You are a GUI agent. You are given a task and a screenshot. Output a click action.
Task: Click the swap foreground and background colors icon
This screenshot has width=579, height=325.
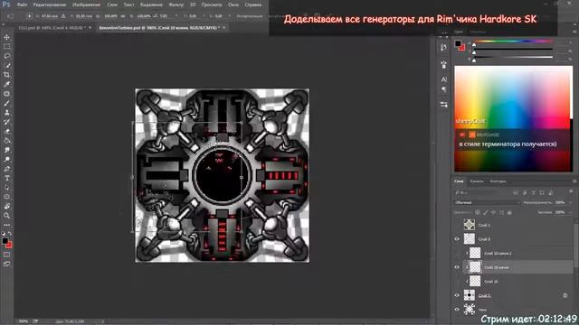pos(10,234)
